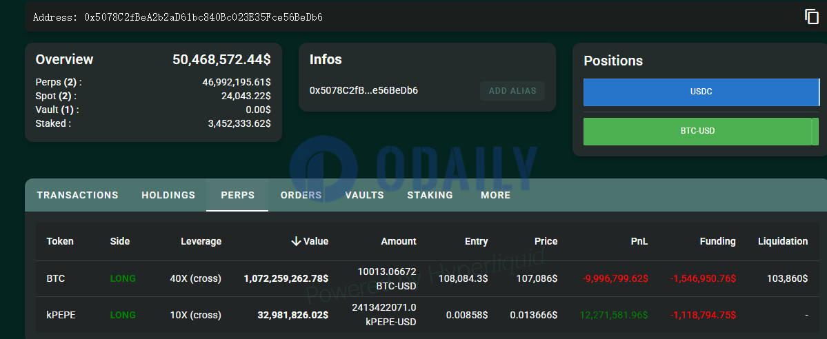The height and width of the screenshot is (339, 827).
Task: Click the BTC PnL -9,996,799.62$
Action: click(615, 278)
